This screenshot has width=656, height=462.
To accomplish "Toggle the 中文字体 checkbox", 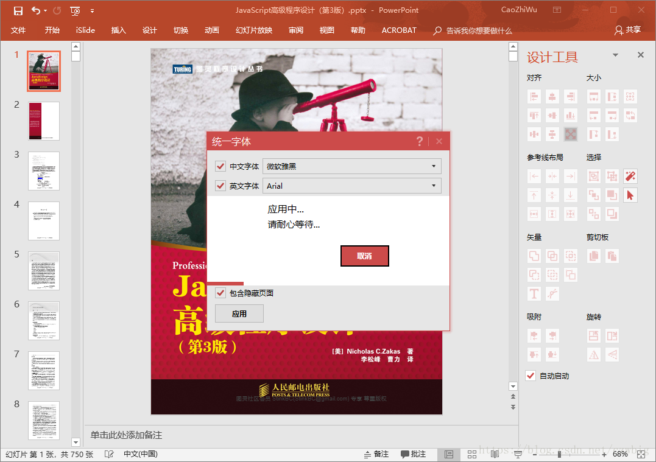I will click(220, 166).
